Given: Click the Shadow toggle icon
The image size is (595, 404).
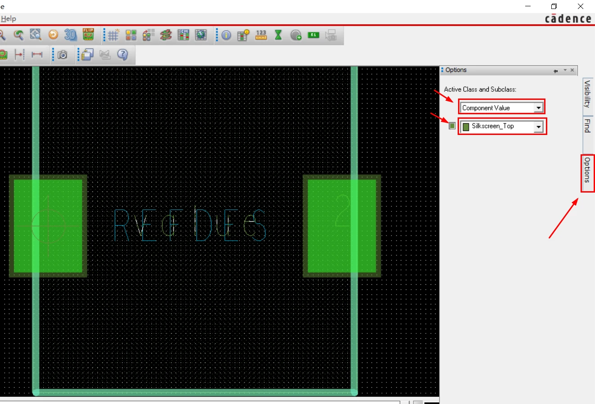Looking at the screenshot, I should (x=148, y=35).
